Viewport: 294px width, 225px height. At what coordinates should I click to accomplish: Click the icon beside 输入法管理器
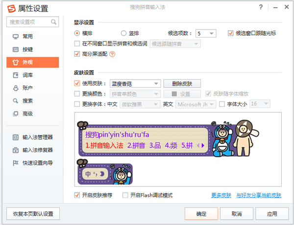pyautogui.click(x=16, y=138)
